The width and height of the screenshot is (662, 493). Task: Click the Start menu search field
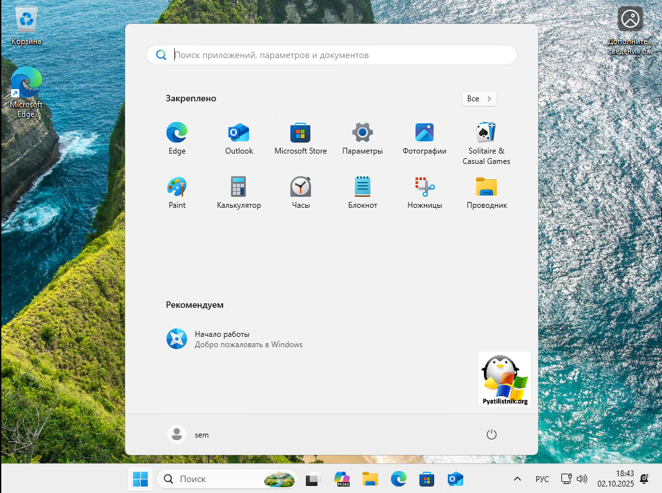342,55
